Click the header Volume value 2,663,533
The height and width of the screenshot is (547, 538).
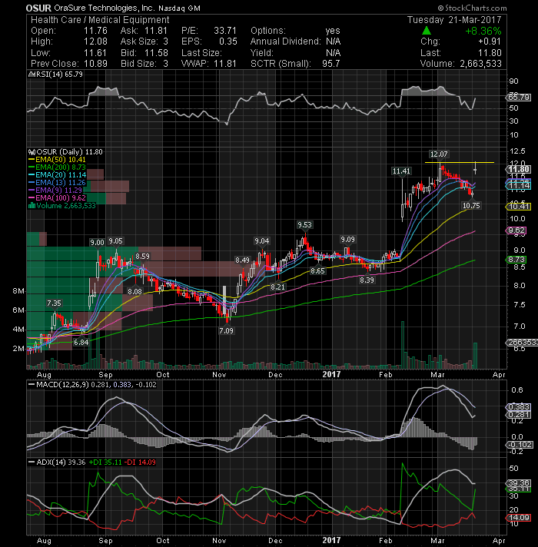(x=480, y=64)
